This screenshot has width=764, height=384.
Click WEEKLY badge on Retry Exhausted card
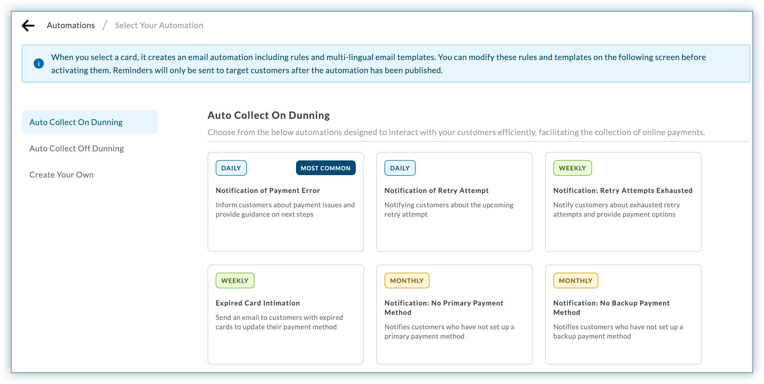(x=572, y=168)
